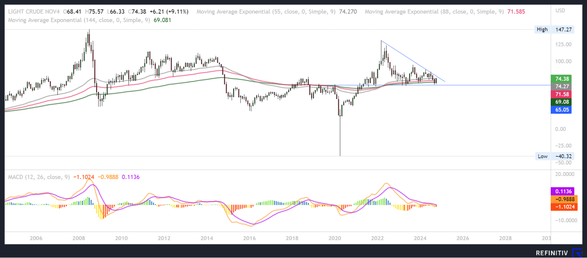Click the High 147.27 price label
Screen dimensions: 587x258
554,29
